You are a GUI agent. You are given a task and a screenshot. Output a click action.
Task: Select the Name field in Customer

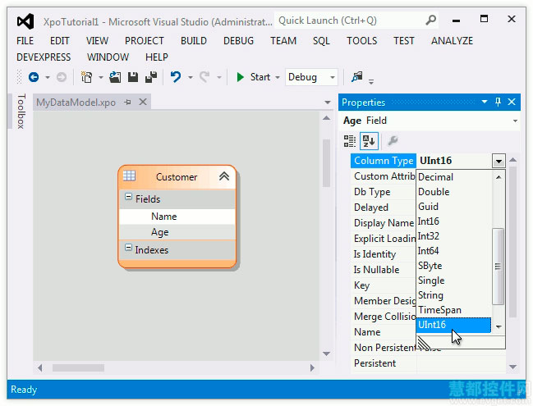point(177,217)
